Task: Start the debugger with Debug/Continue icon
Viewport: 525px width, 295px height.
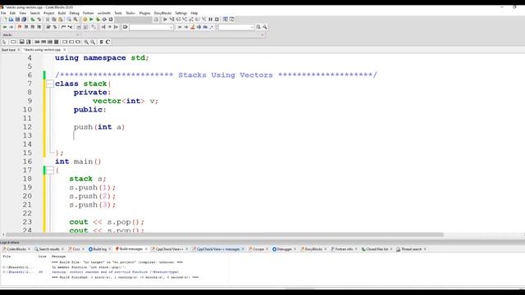Action: [x=165, y=20]
